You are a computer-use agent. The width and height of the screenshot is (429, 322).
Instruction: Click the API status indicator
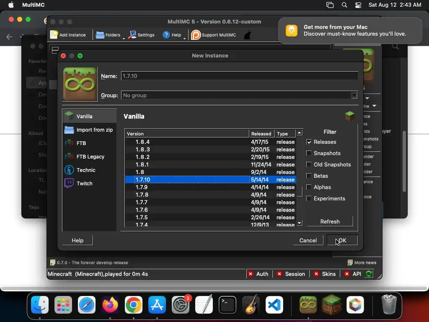coord(353,274)
